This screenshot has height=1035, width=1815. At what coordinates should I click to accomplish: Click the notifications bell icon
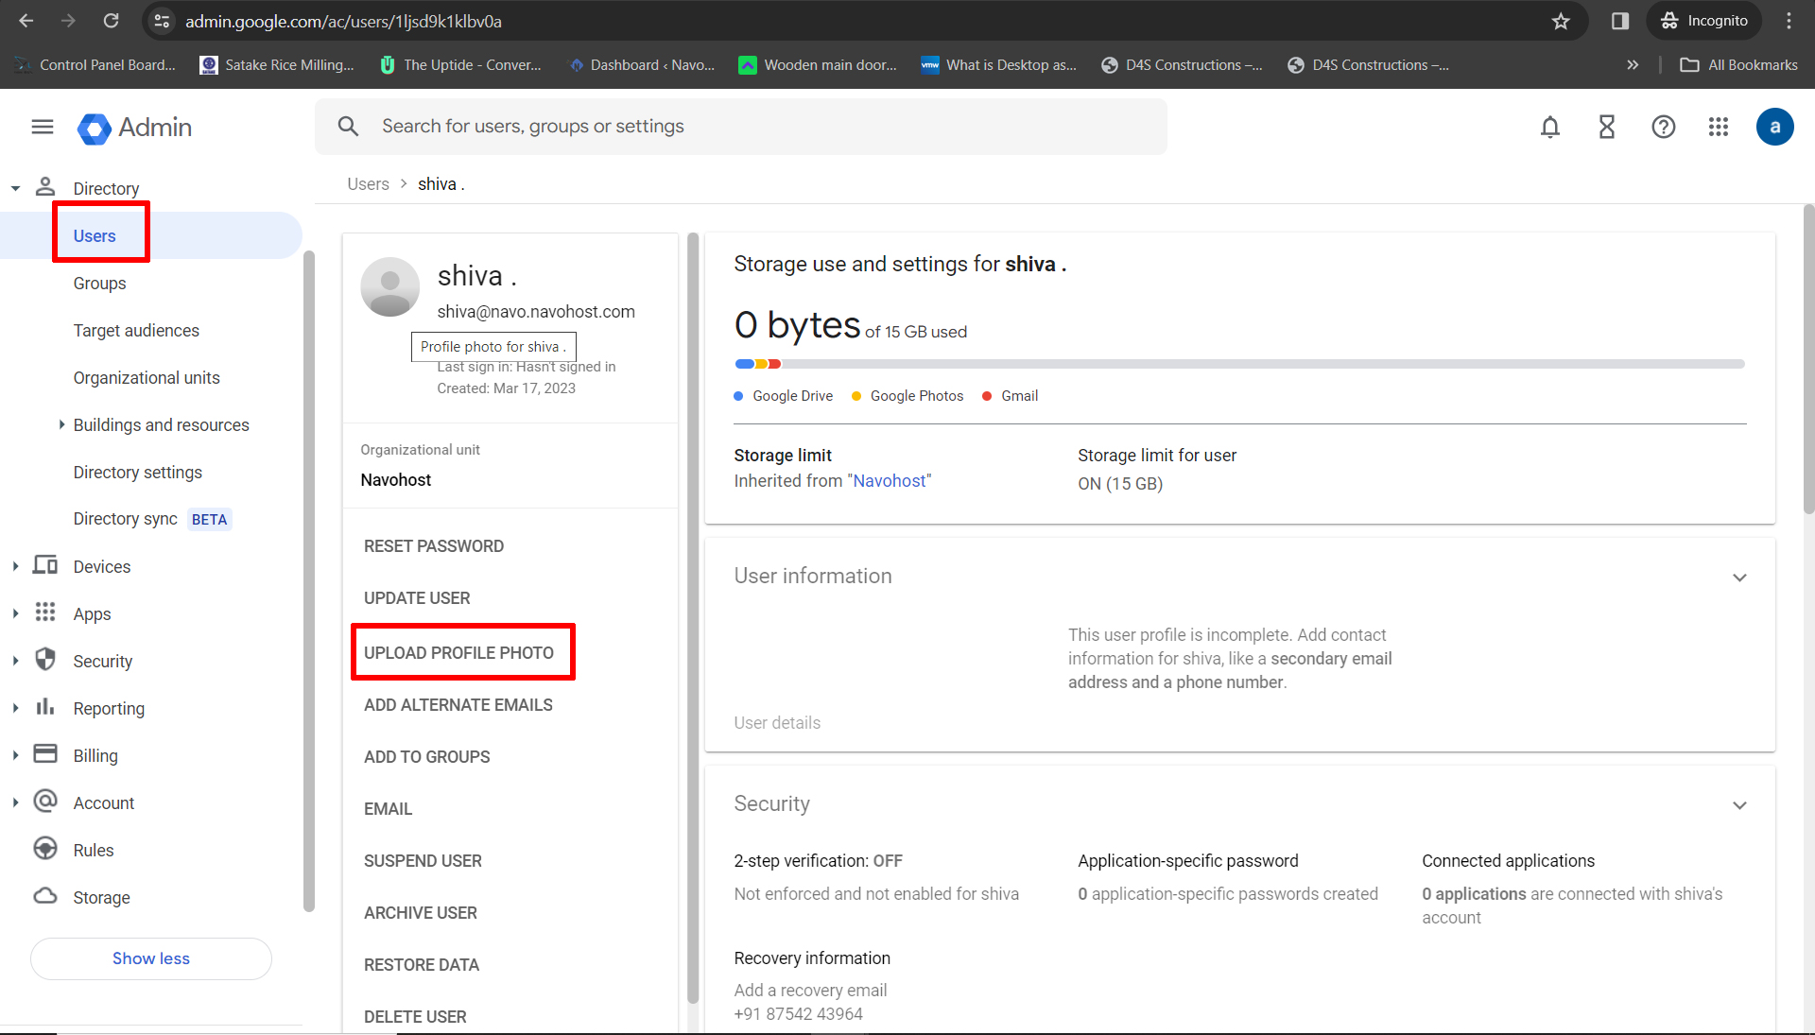(1550, 127)
